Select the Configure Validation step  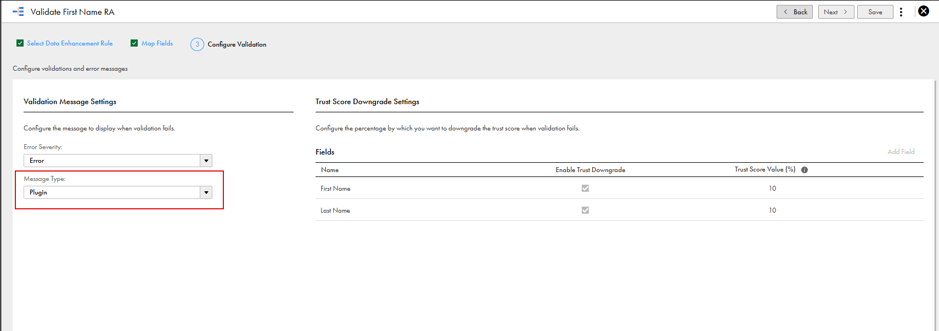pyautogui.click(x=237, y=44)
